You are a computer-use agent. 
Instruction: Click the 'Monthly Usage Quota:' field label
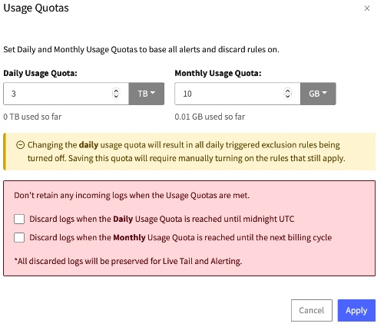click(x=218, y=74)
